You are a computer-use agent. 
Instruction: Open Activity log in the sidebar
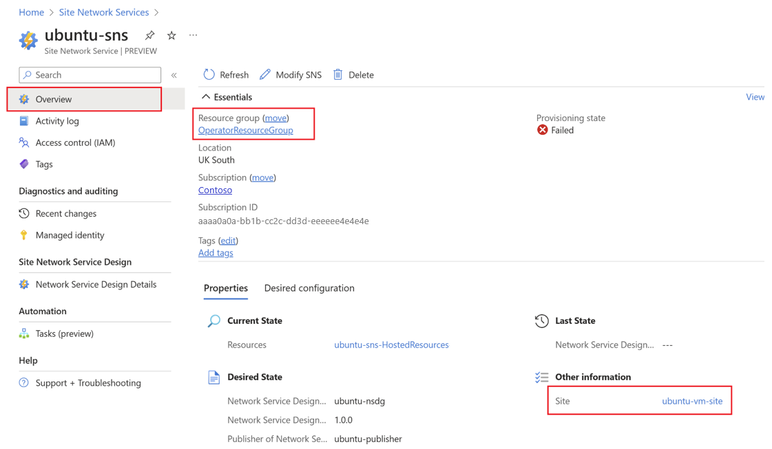pos(57,121)
